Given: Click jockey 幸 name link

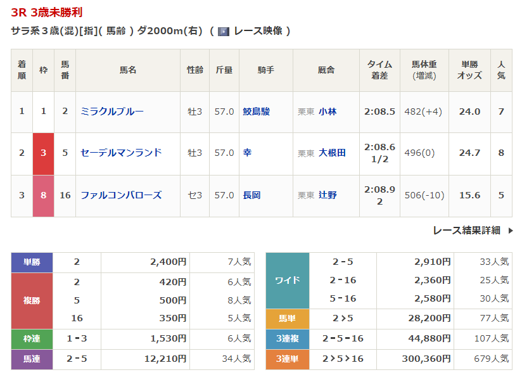Looking at the screenshot, I should 247,153.
